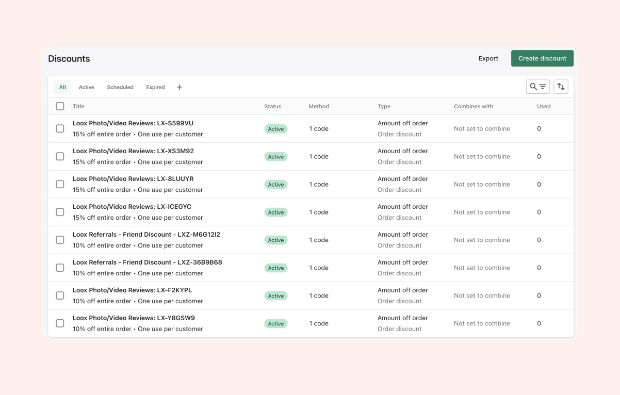Screen dimensions: 620x395
Task: Add a new view with plus icon
Action: coord(180,87)
